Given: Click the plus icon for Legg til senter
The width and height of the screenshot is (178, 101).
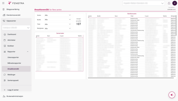Looking at the screenshot, I should coord(5,90).
